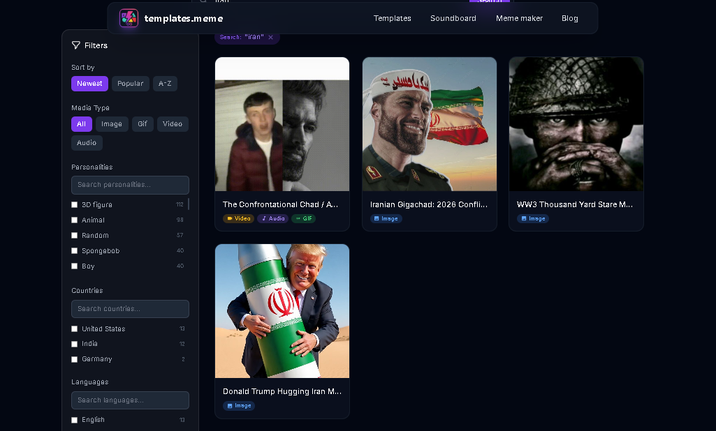Click the templates.meme logo icon

(x=129, y=18)
